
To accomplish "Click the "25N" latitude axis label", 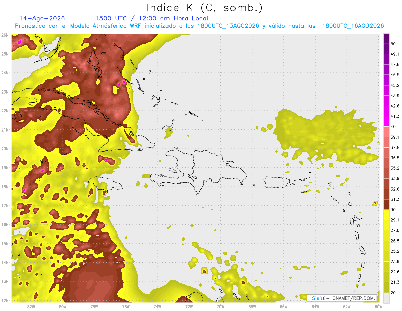I will [x=5, y=54].
